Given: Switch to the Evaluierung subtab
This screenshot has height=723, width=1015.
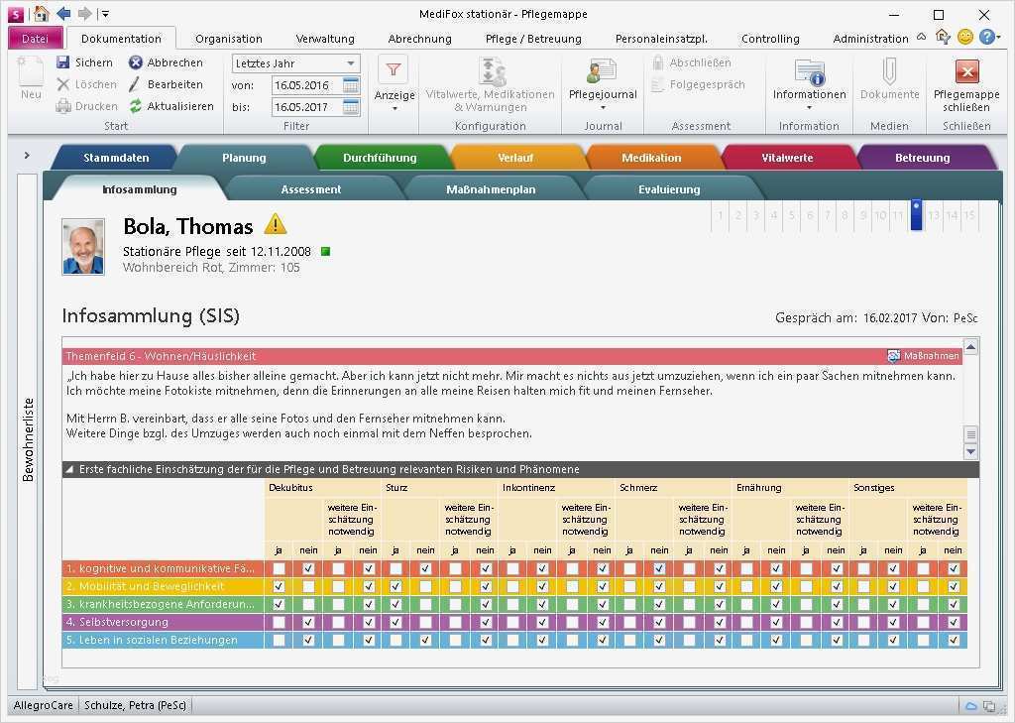Looking at the screenshot, I should click(669, 189).
